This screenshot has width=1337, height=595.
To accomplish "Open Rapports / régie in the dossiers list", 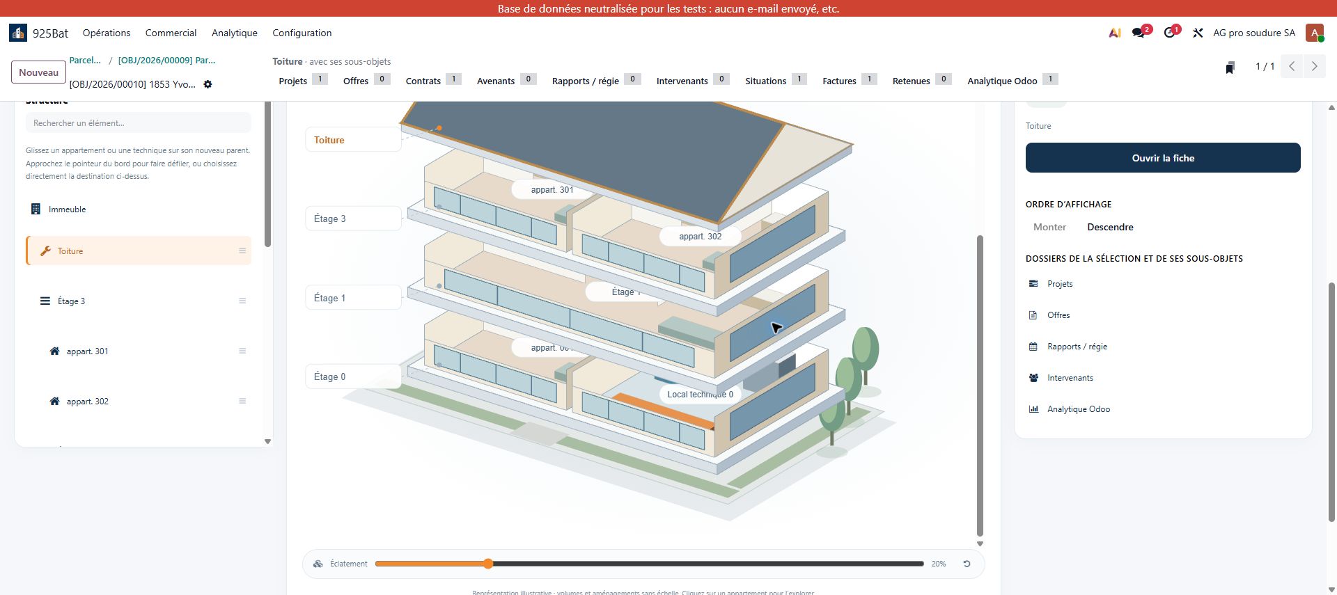I will pos(1077,347).
